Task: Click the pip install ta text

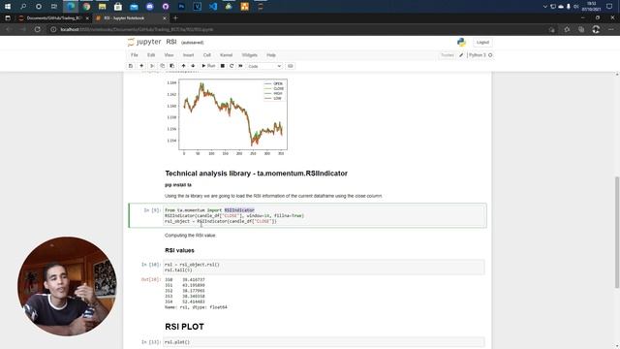Action: point(178,185)
